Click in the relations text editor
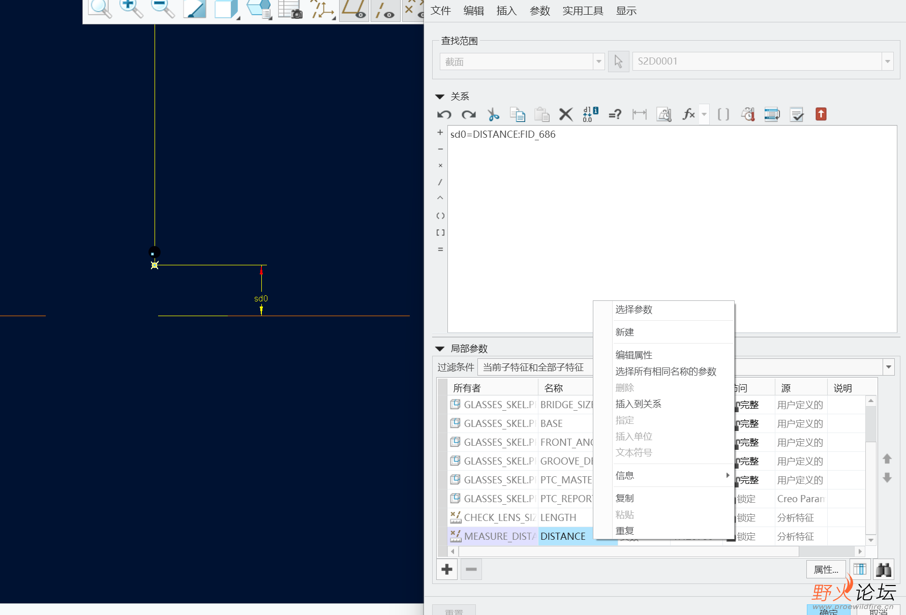Viewport: 906px width, 615px height. tap(672, 229)
